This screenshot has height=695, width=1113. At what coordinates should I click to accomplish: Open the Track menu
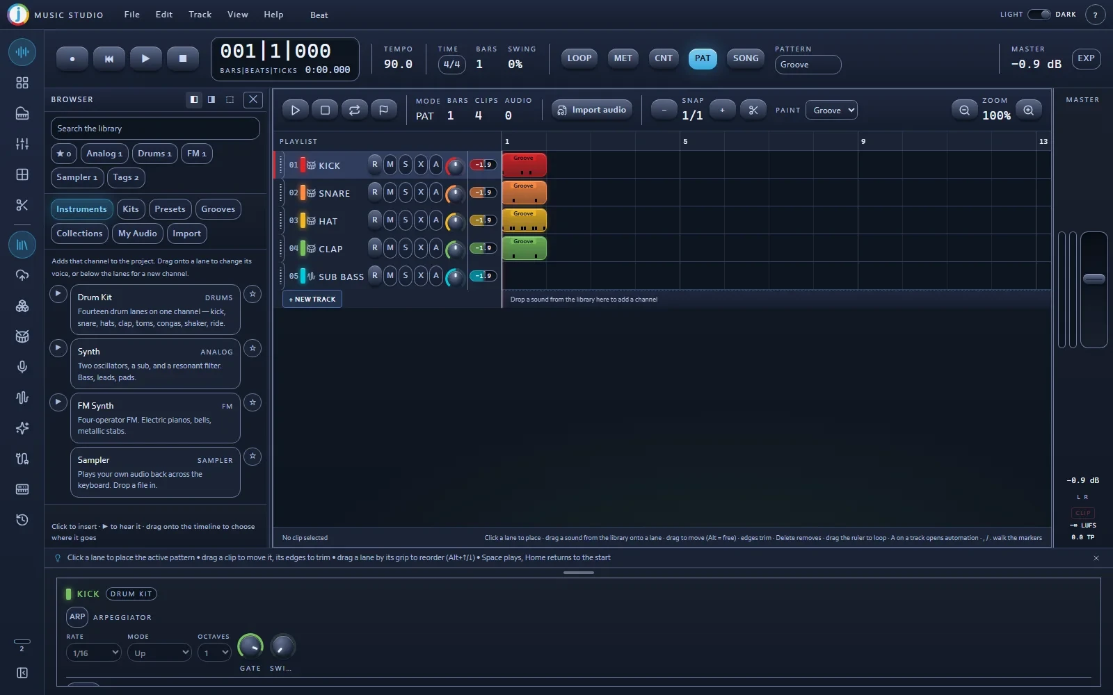coord(200,15)
